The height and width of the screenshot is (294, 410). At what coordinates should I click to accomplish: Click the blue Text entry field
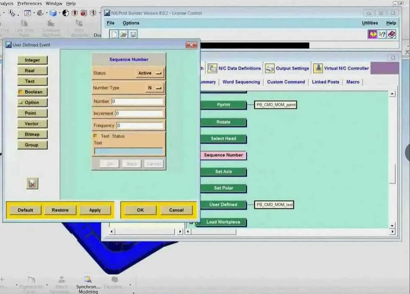coord(128,151)
